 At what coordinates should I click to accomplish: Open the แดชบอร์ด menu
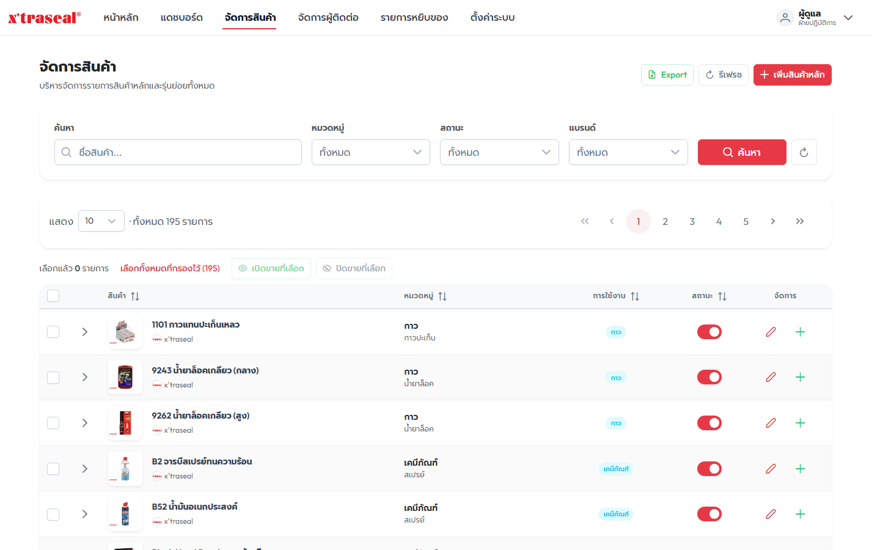[182, 18]
